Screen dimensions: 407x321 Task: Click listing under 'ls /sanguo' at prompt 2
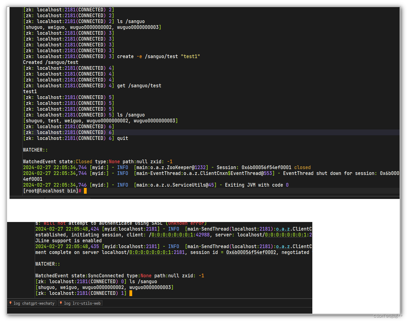pyautogui.click(x=92, y=27)
